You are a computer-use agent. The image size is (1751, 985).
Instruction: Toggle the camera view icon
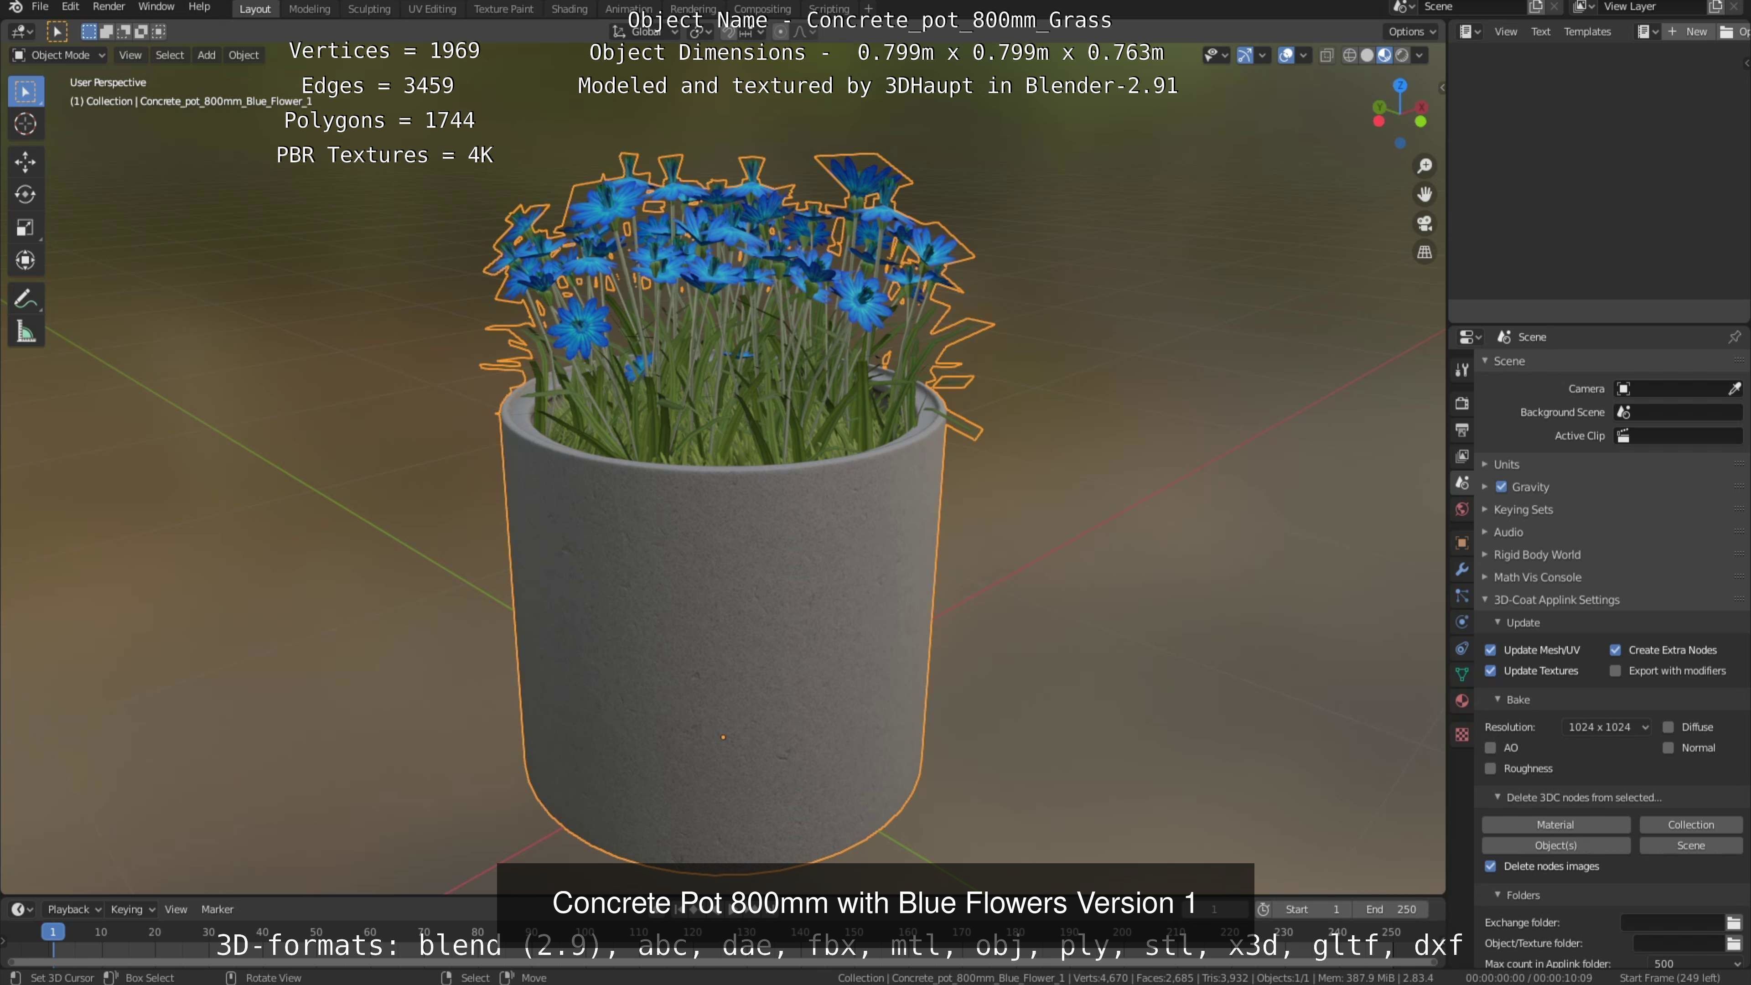1425,223
